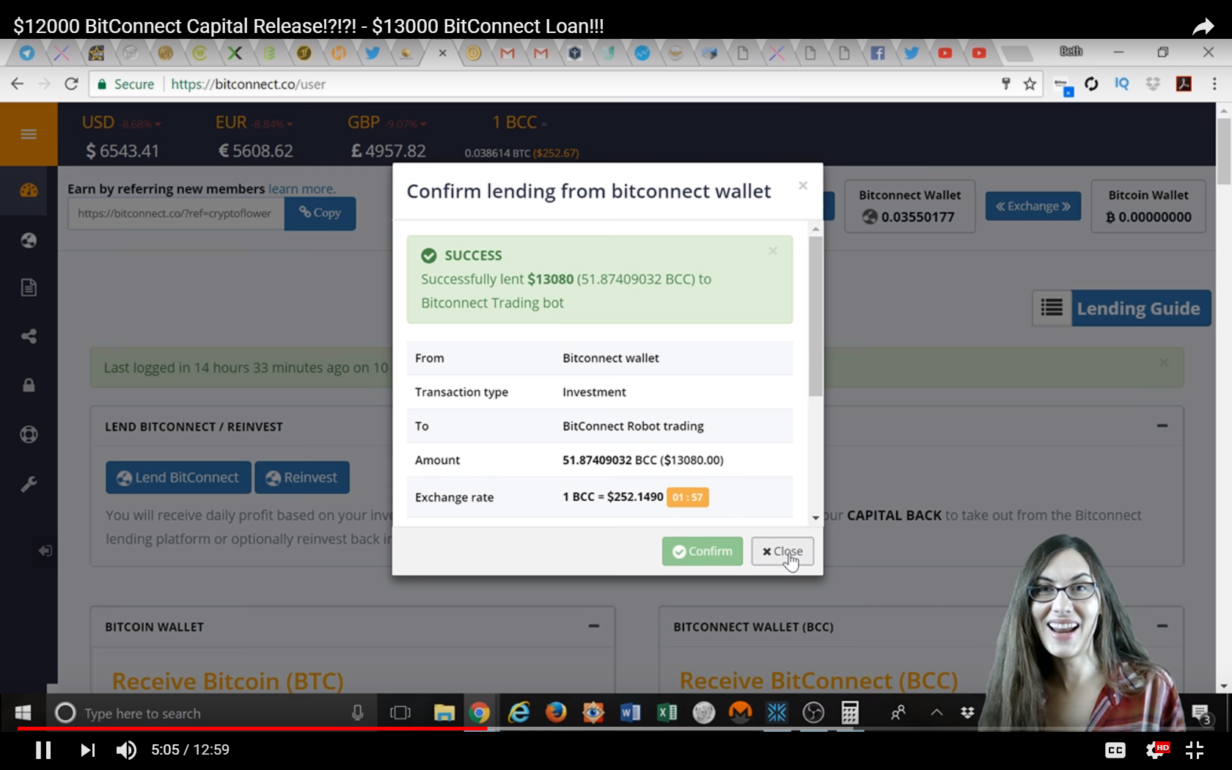Collapse the Lend Bitconnect / Reinvest panel
Image resolution: width=1232 pixels, height=770 pixels.
click(1162, 426)
